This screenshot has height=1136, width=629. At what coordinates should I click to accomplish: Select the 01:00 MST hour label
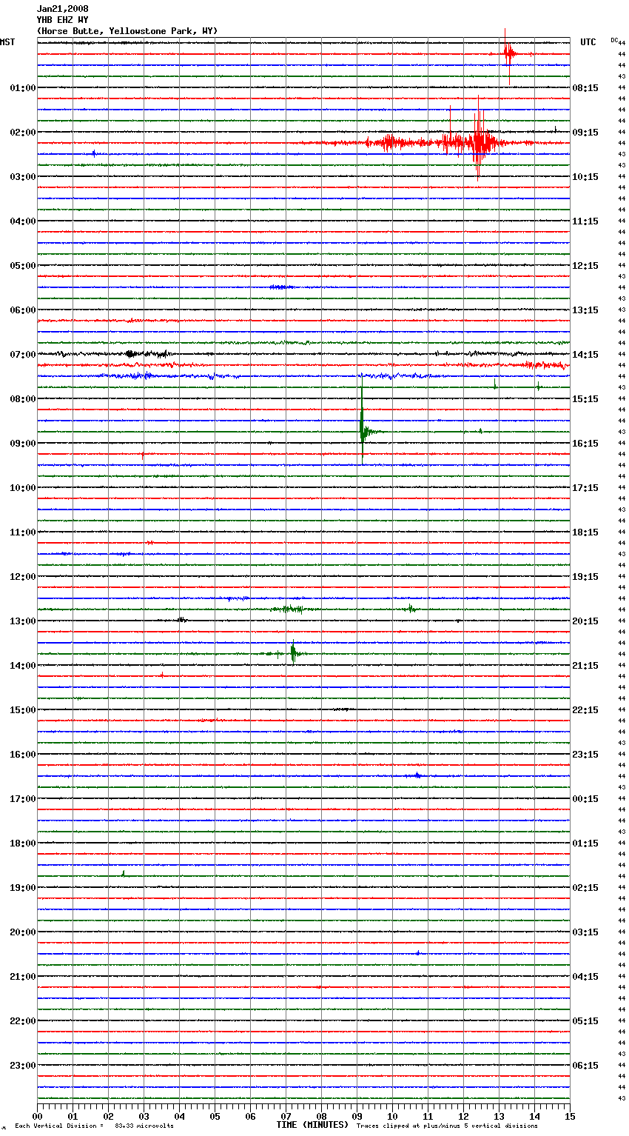[x=22, y=88]
